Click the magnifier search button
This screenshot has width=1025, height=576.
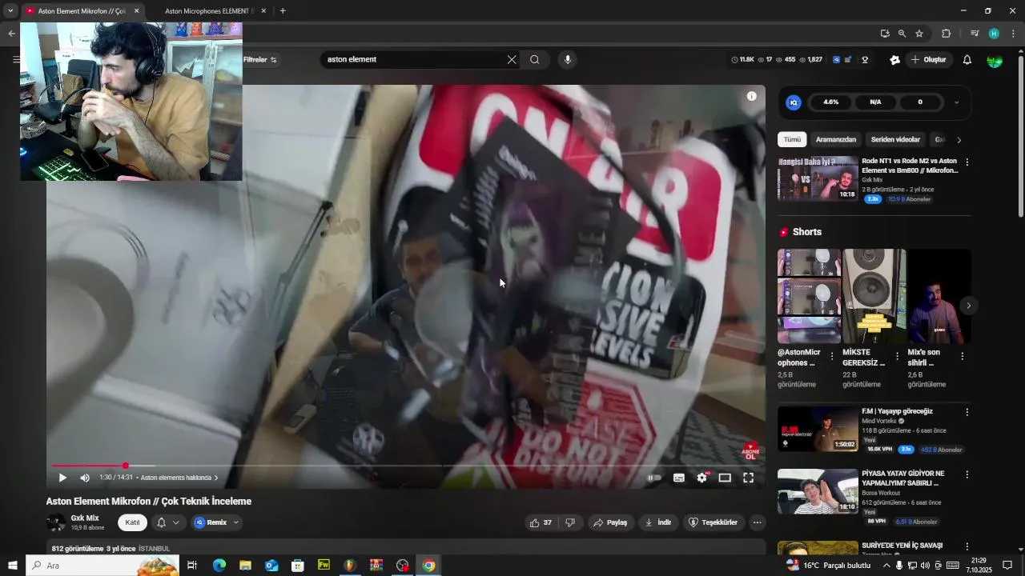[534, 59]
